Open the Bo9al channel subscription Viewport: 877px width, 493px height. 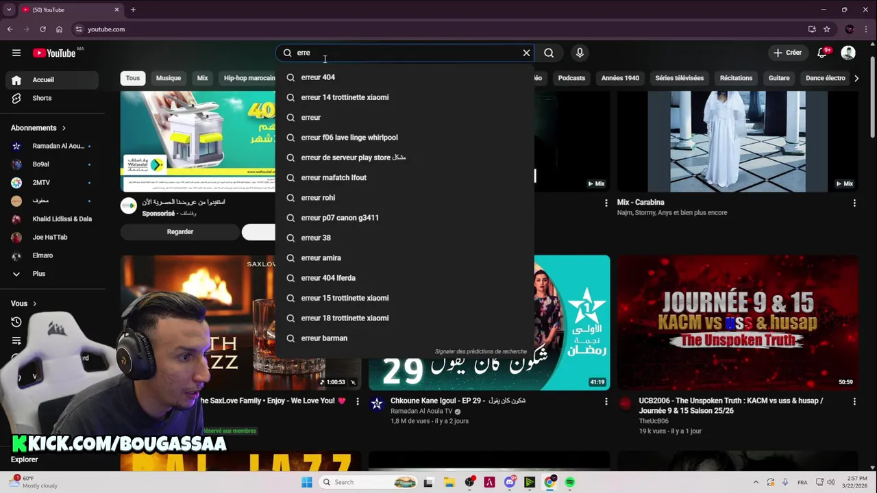point(52,164)
